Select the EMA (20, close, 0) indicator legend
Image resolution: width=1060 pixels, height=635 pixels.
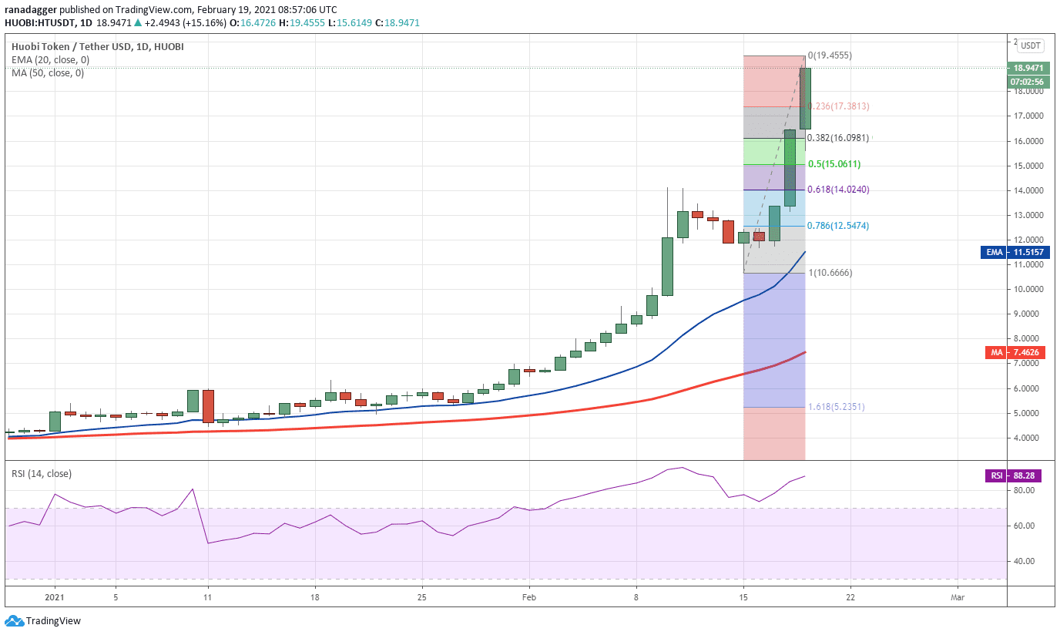coord(50,59)
